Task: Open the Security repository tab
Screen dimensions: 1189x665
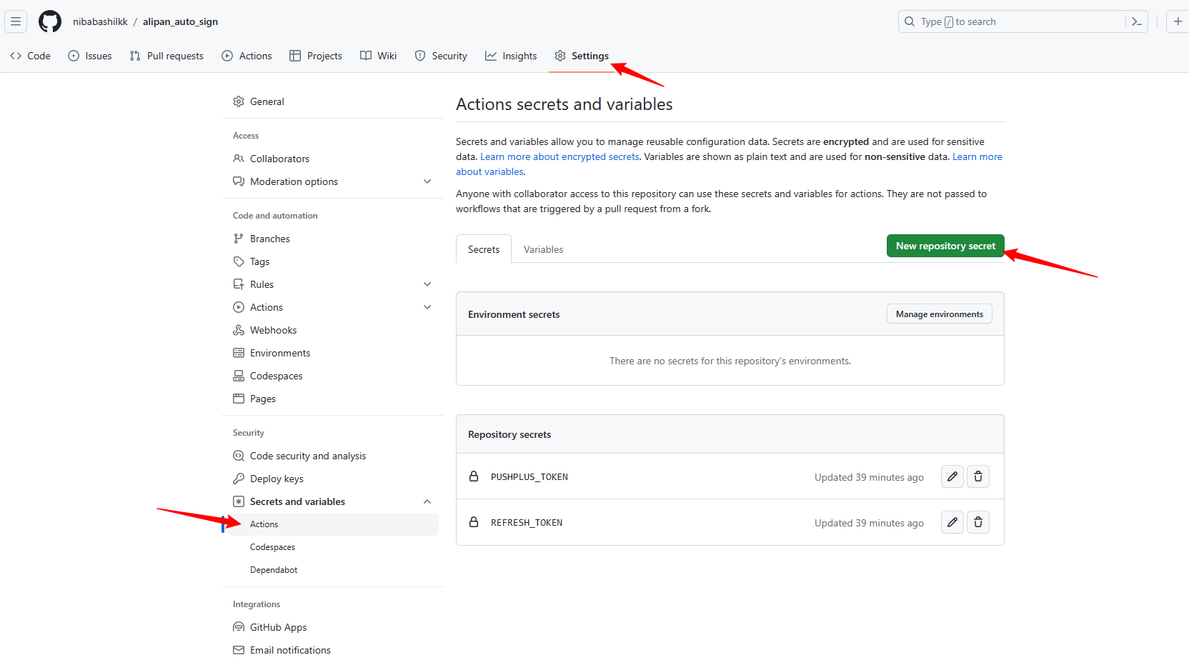Action: coord(441,56)
